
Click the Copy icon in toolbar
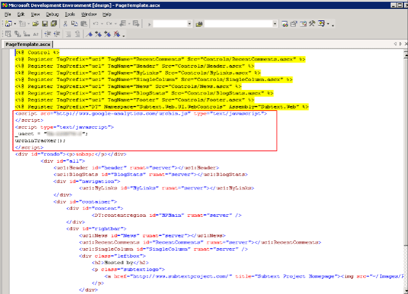75,24
